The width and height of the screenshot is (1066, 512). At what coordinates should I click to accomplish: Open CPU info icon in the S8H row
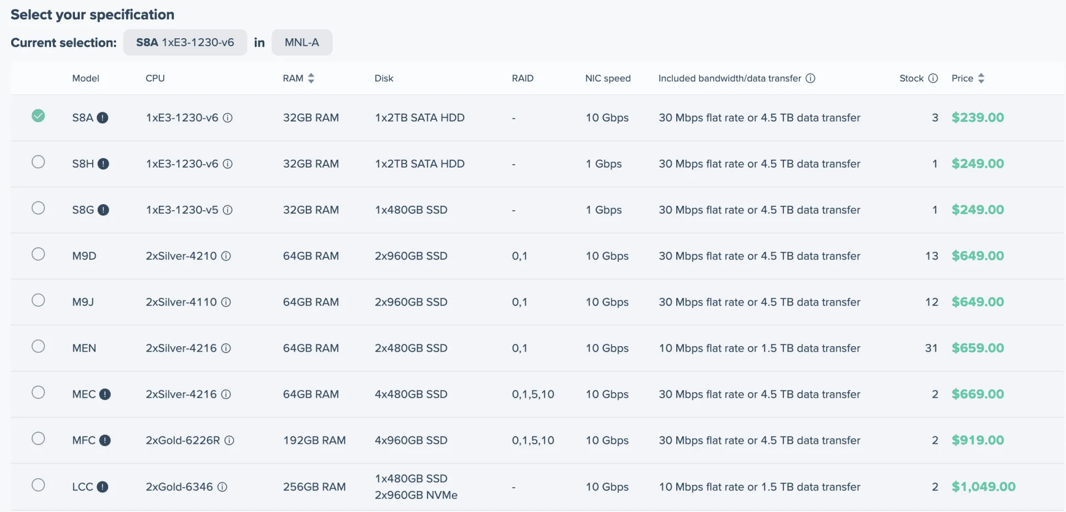point(228,164)
